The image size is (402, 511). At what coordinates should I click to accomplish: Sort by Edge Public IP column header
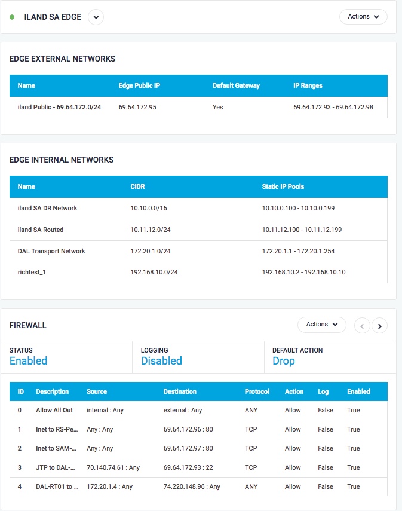point(139,85)
